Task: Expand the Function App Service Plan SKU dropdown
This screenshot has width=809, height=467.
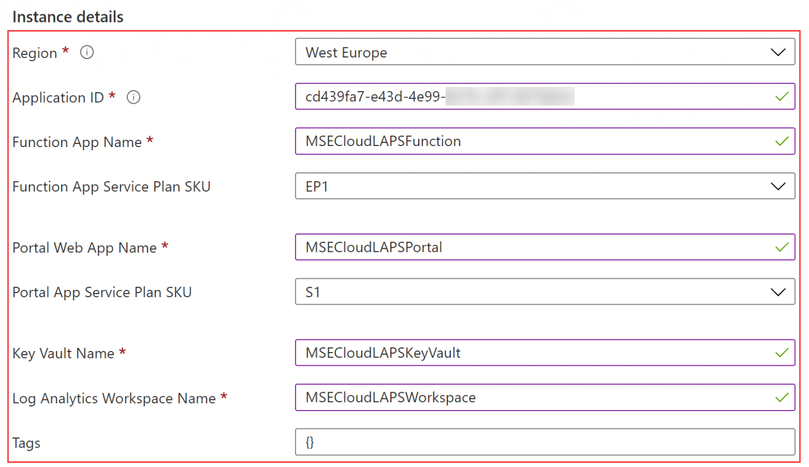Action: point(778,186)
